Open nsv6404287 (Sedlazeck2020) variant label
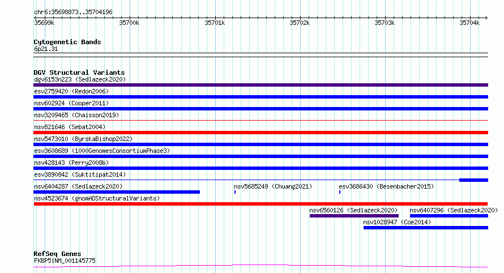Image resolution: width=504 pixels, height=273 pixels. 78,186
